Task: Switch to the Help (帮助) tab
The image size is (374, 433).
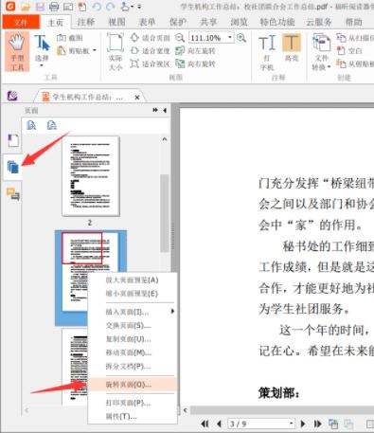Action: pyautogui.click(x=353, y=22)
